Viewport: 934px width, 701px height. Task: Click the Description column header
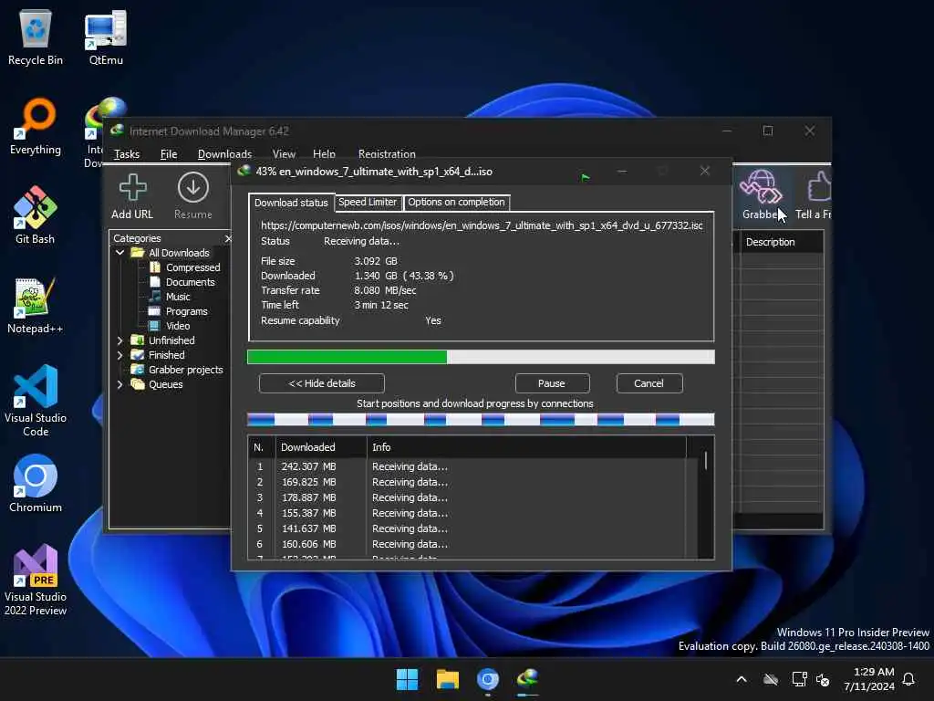pos(782,242)
